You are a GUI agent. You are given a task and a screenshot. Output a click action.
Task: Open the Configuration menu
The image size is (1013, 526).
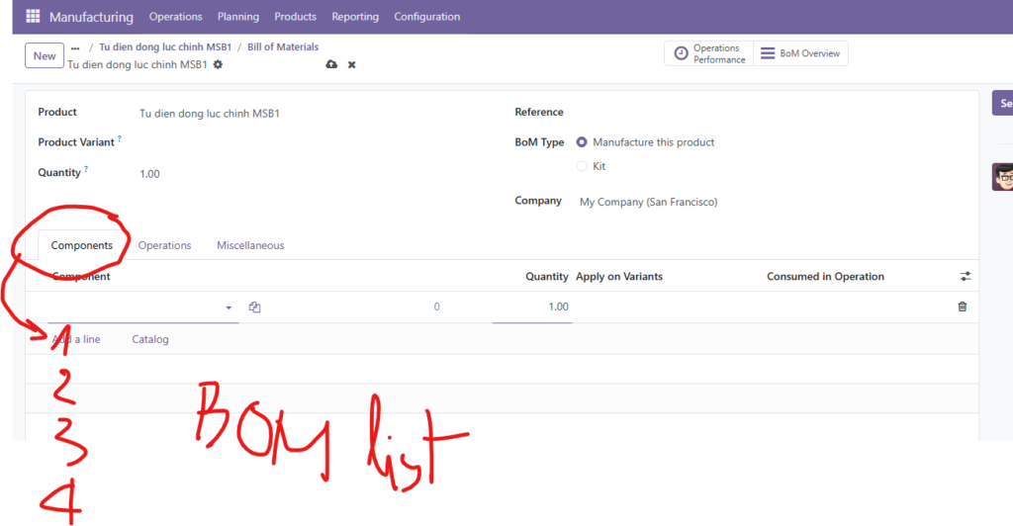pyautogui.click(x=426, y=17)
